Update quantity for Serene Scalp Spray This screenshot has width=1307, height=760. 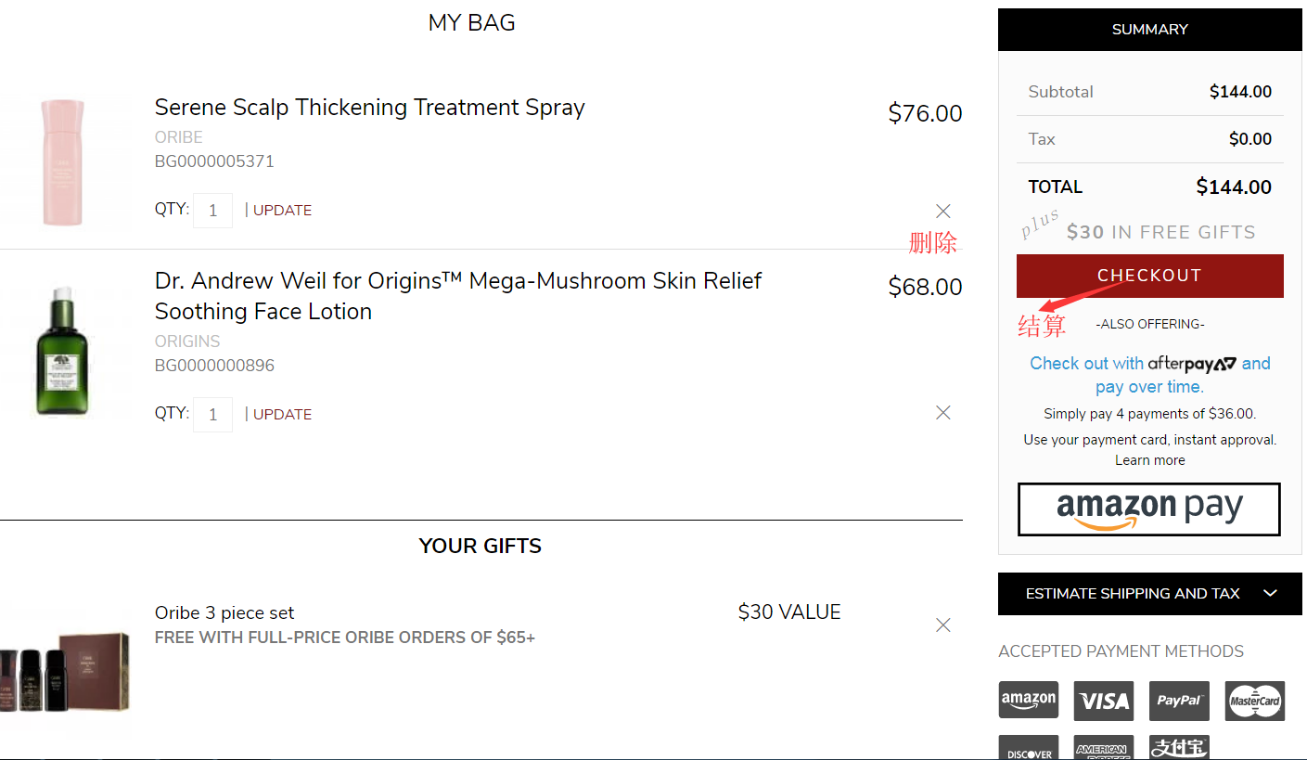pos(282,211)
